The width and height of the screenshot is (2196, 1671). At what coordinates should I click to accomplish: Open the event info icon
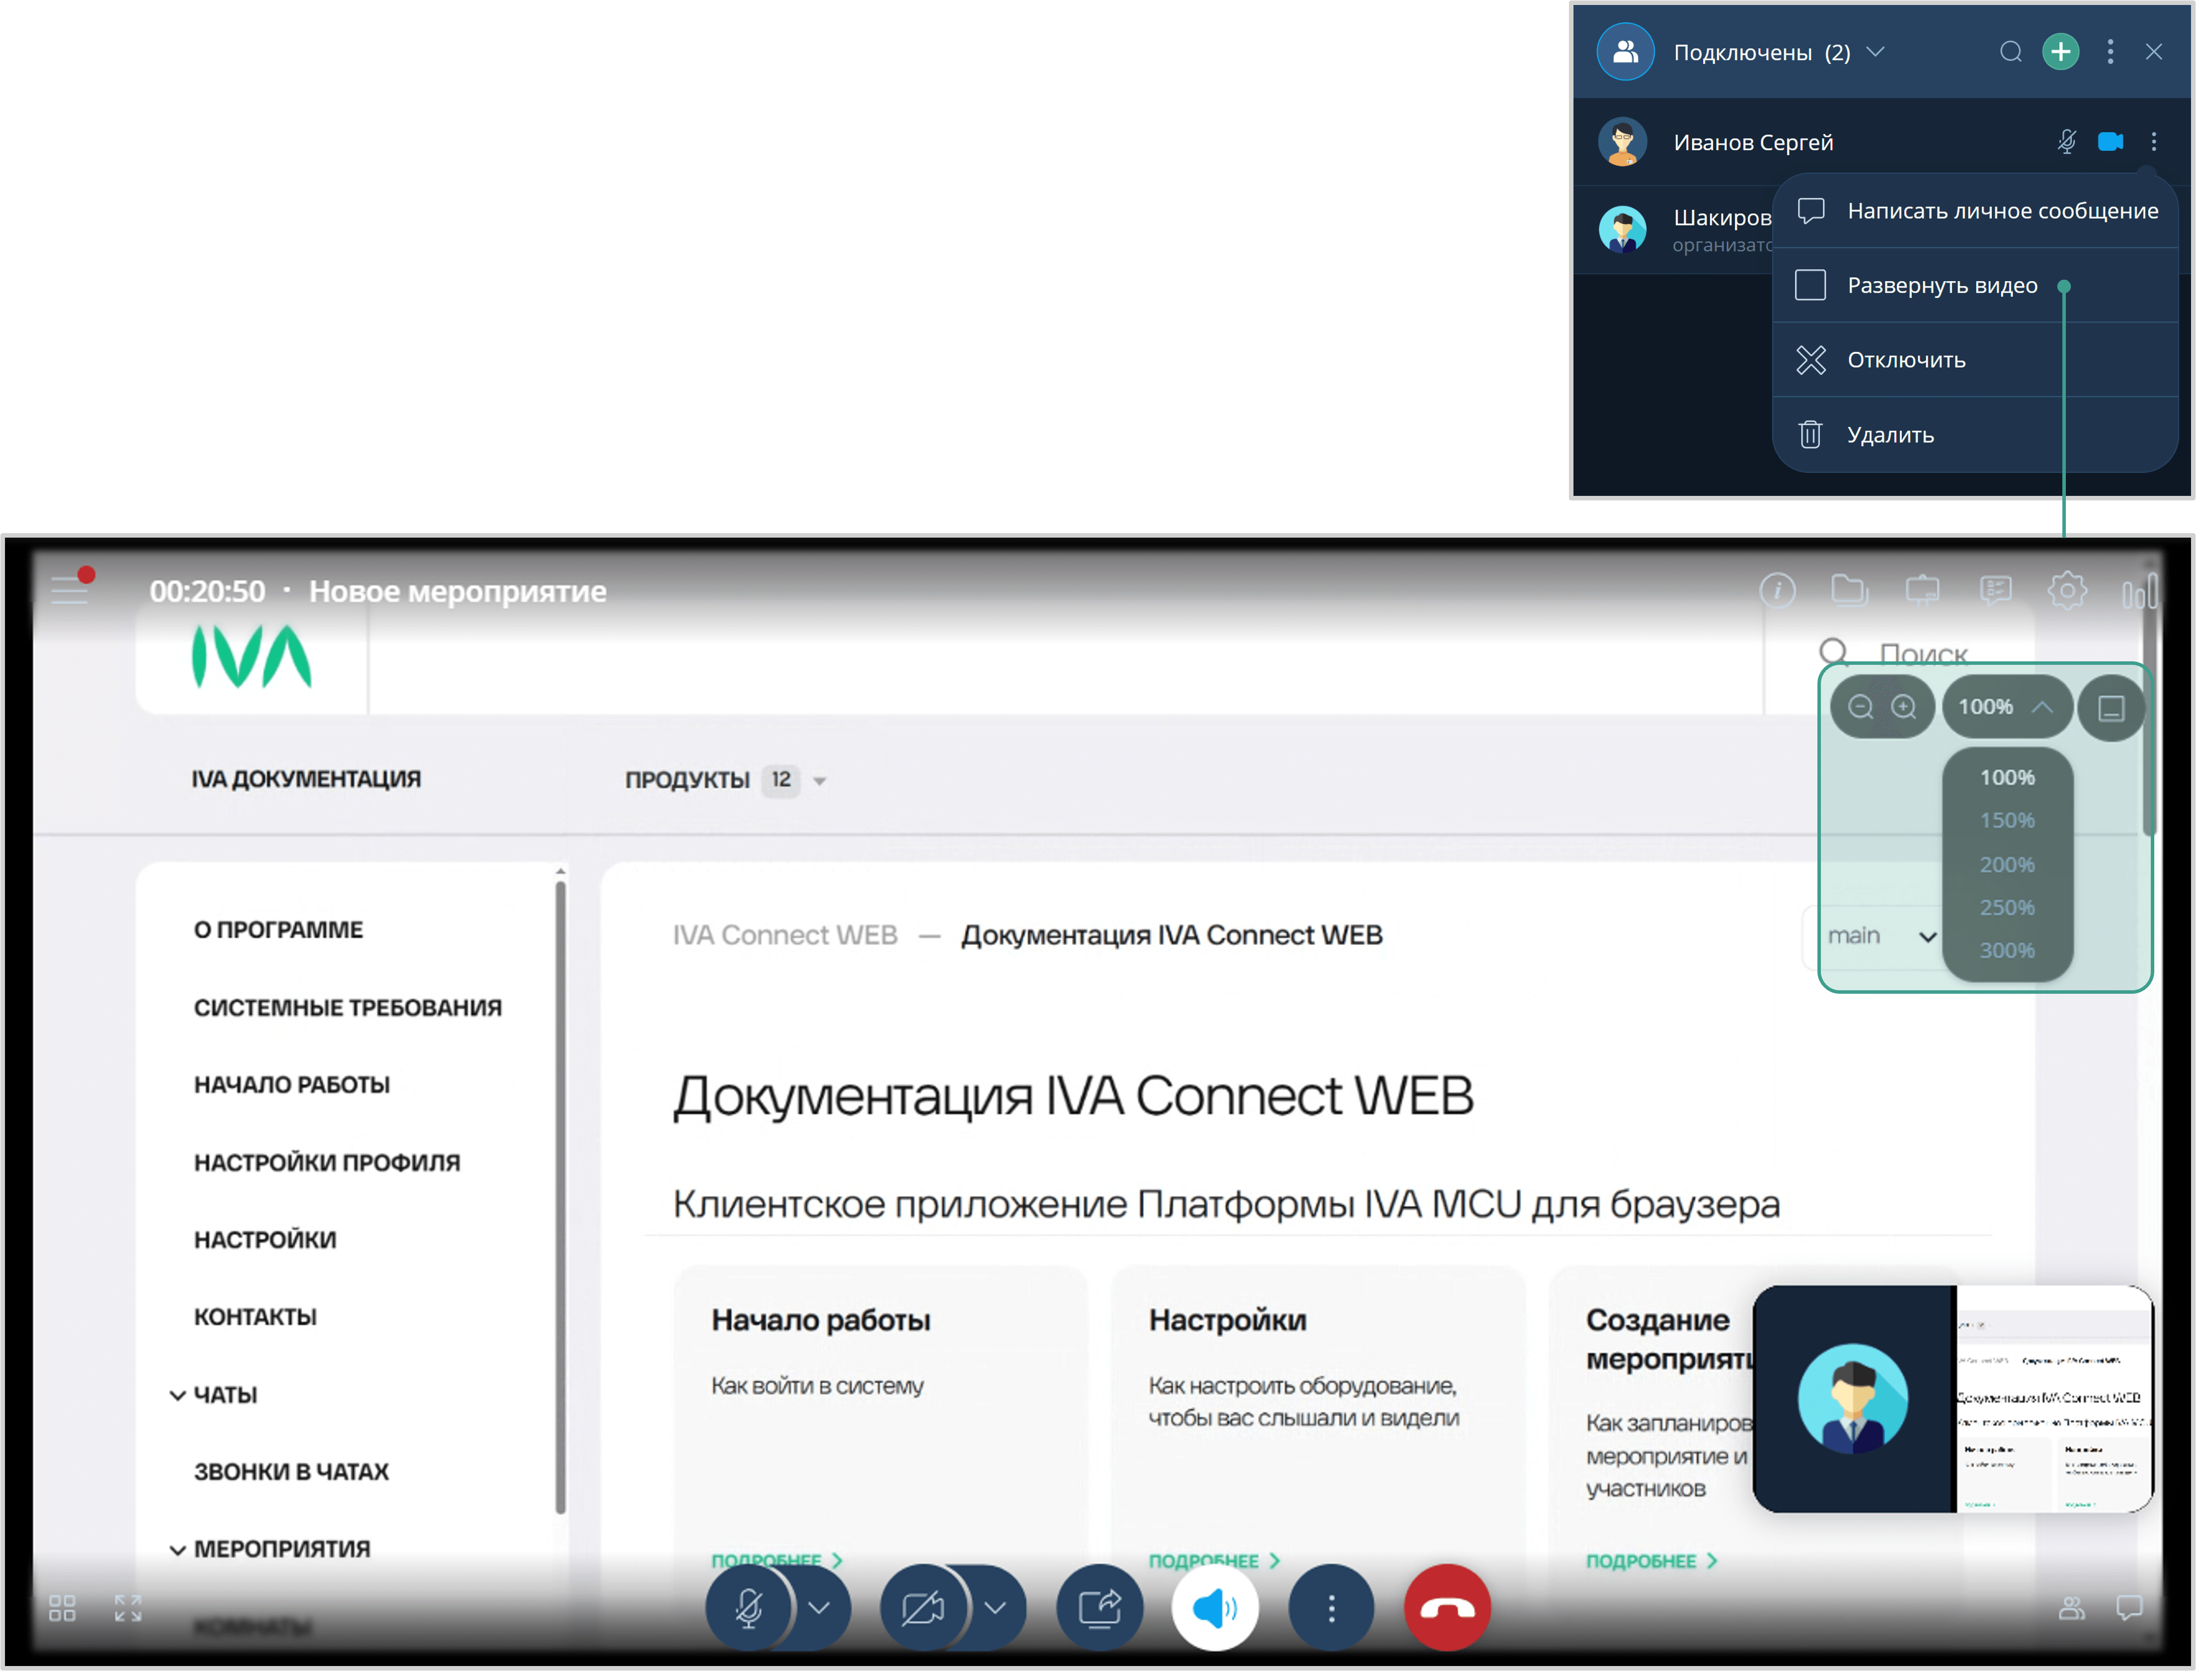coord(1777,591)
